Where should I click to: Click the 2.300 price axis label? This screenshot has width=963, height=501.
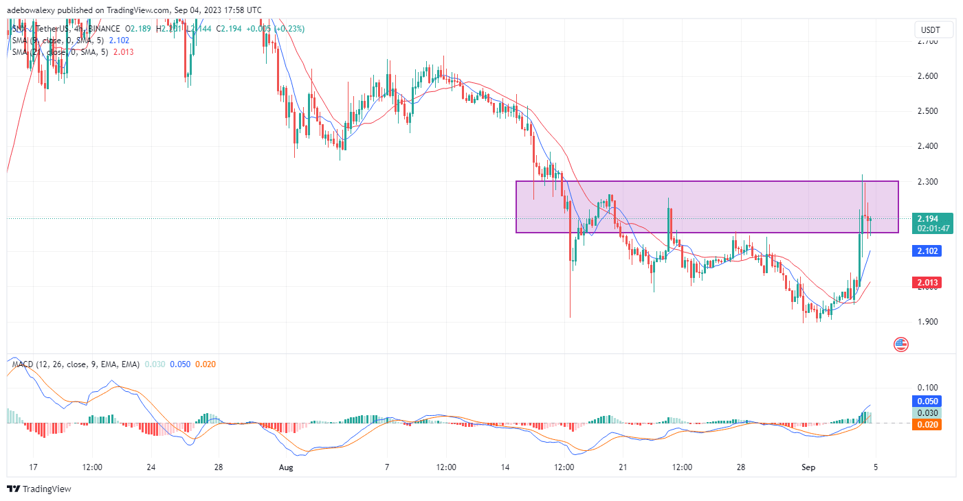pyautogui.click(x=927, y=182)
